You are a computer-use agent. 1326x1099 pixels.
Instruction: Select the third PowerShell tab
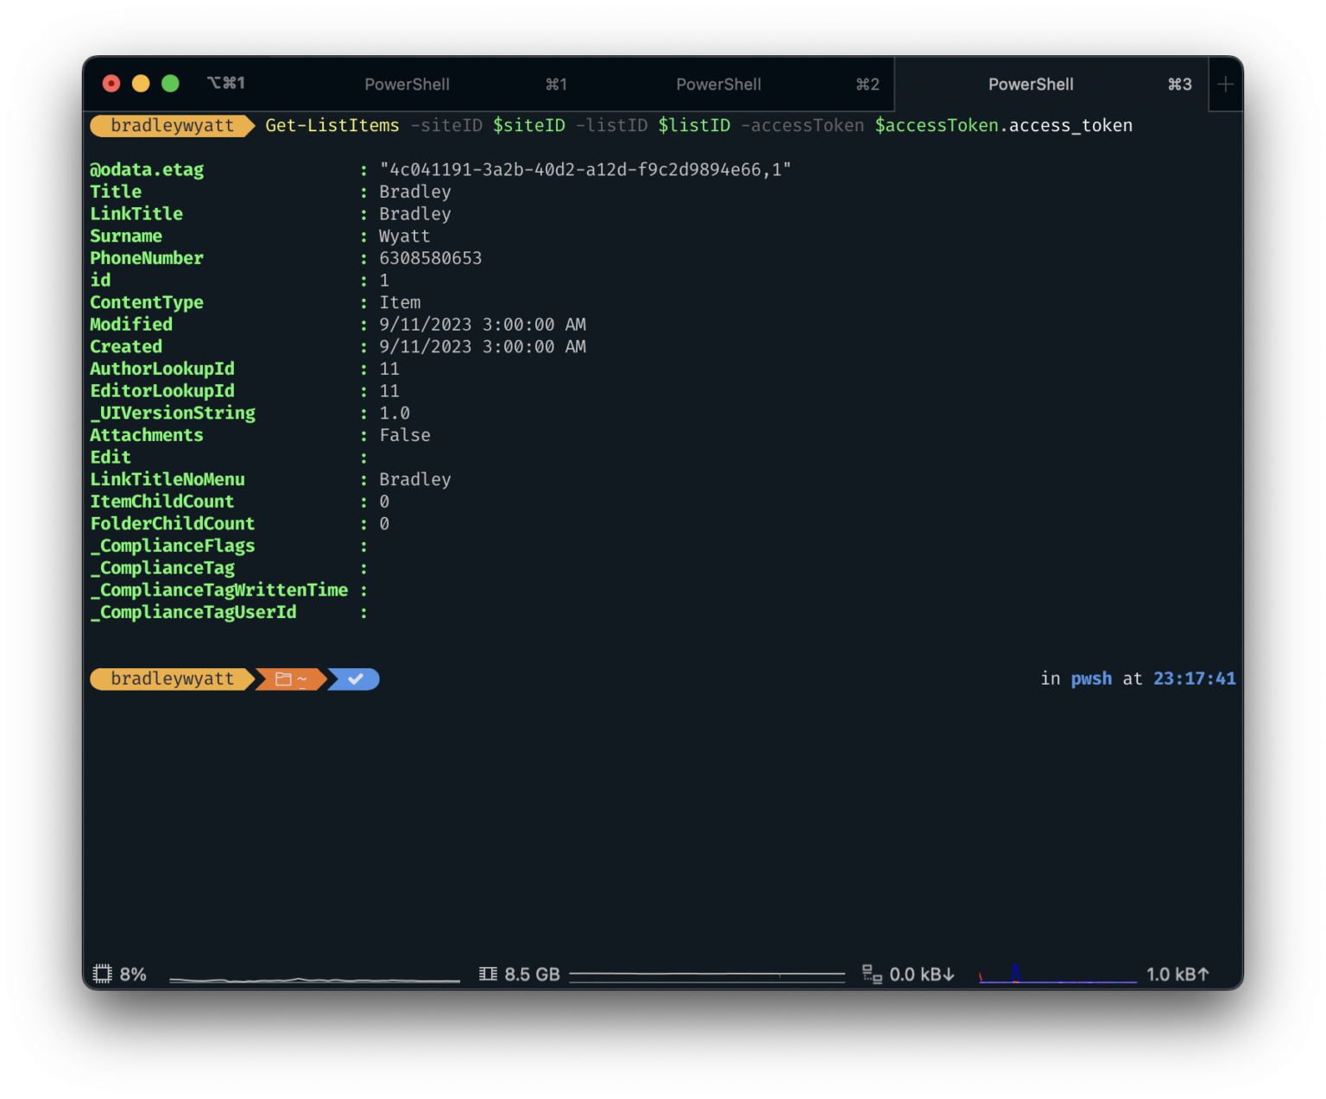[1051, 85]
